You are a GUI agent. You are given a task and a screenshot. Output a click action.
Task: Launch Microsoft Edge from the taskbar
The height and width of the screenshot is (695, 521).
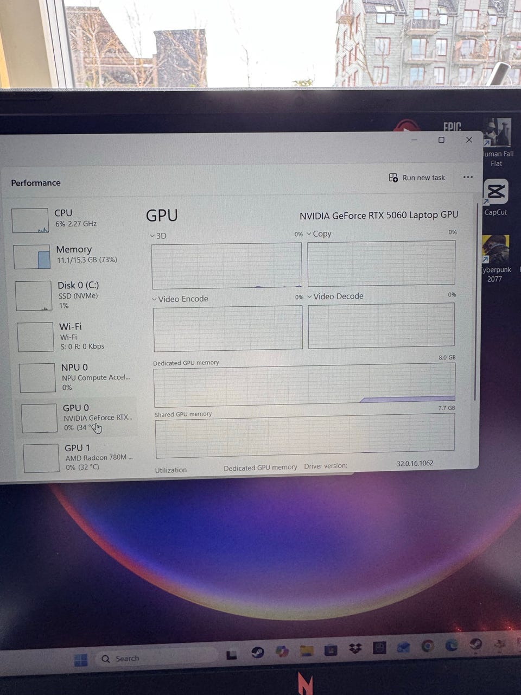pos(452,645)
